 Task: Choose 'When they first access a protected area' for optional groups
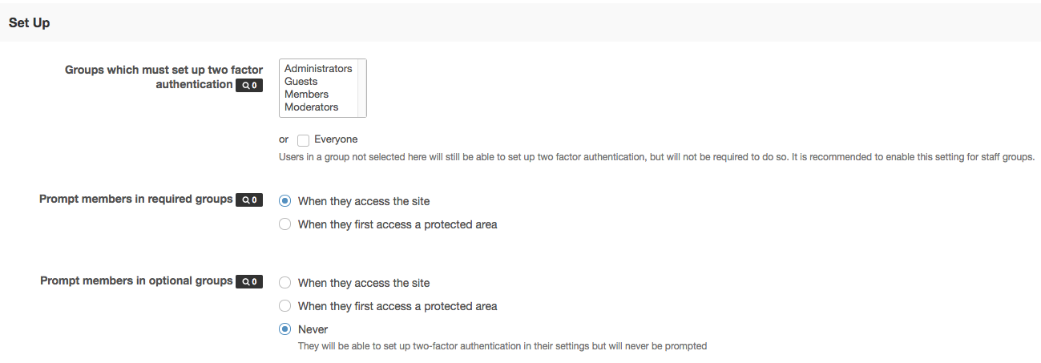point(284,306)
